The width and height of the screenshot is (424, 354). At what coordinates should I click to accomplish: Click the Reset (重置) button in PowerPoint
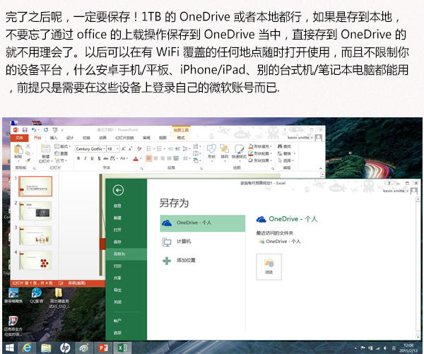point(61,153)
